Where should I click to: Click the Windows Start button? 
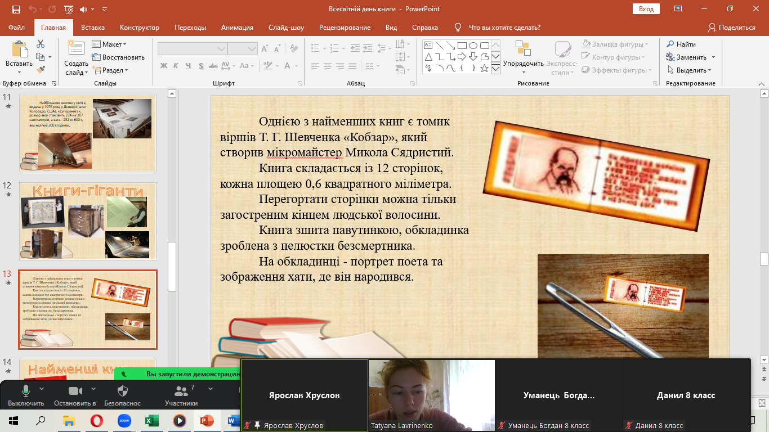[14, 420]
